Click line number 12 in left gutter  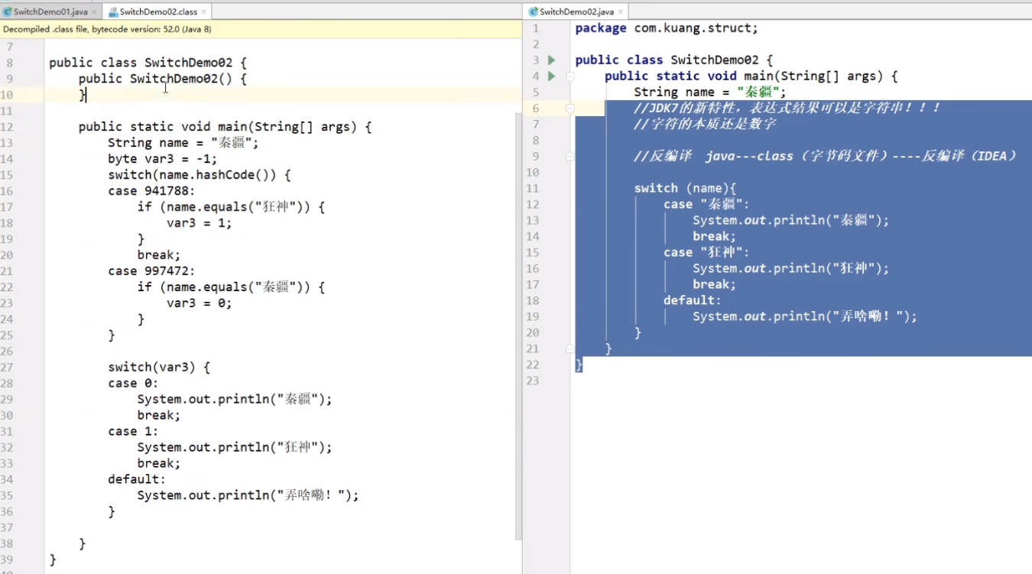tap(7, 127)
